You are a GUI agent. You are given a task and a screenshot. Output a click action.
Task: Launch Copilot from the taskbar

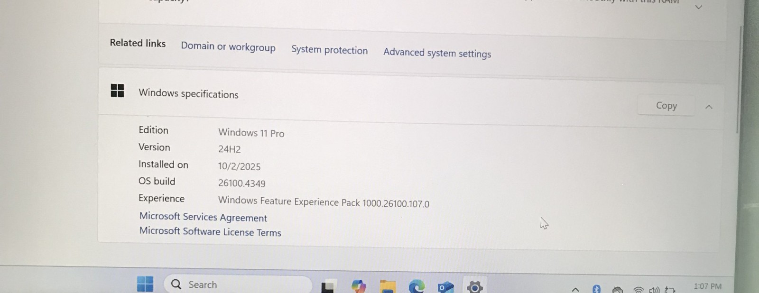359,286
